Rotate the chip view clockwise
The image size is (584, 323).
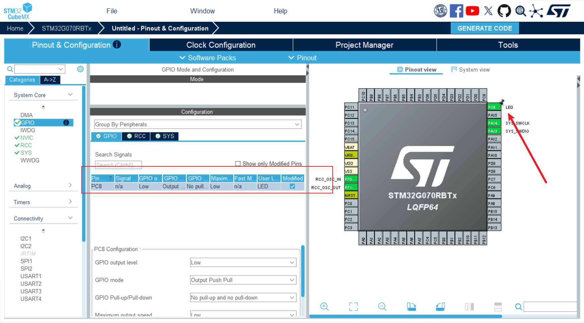click(x=411, y=306)
